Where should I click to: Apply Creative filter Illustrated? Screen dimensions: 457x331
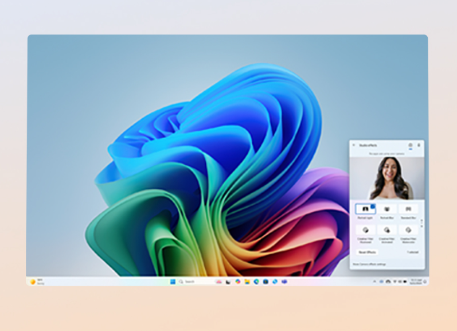pyautogui.click(x=365, y=230)
